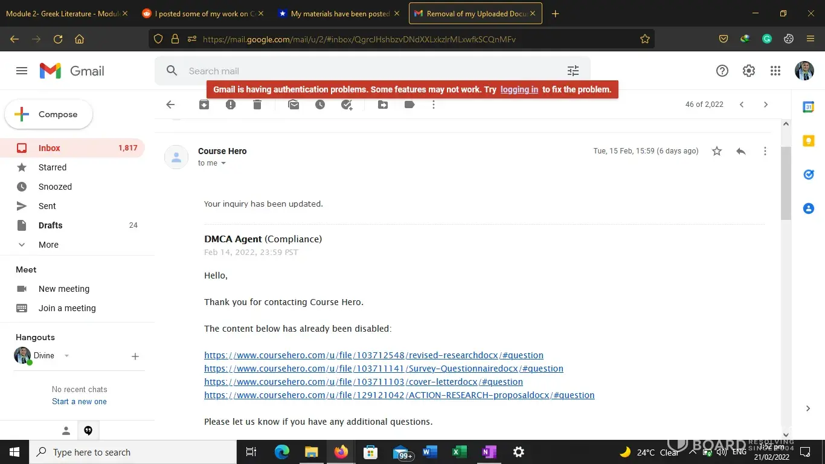The image size is (825, 464).
Task: Click the Add to Tasks icon
Action: [x=347, y=105]
